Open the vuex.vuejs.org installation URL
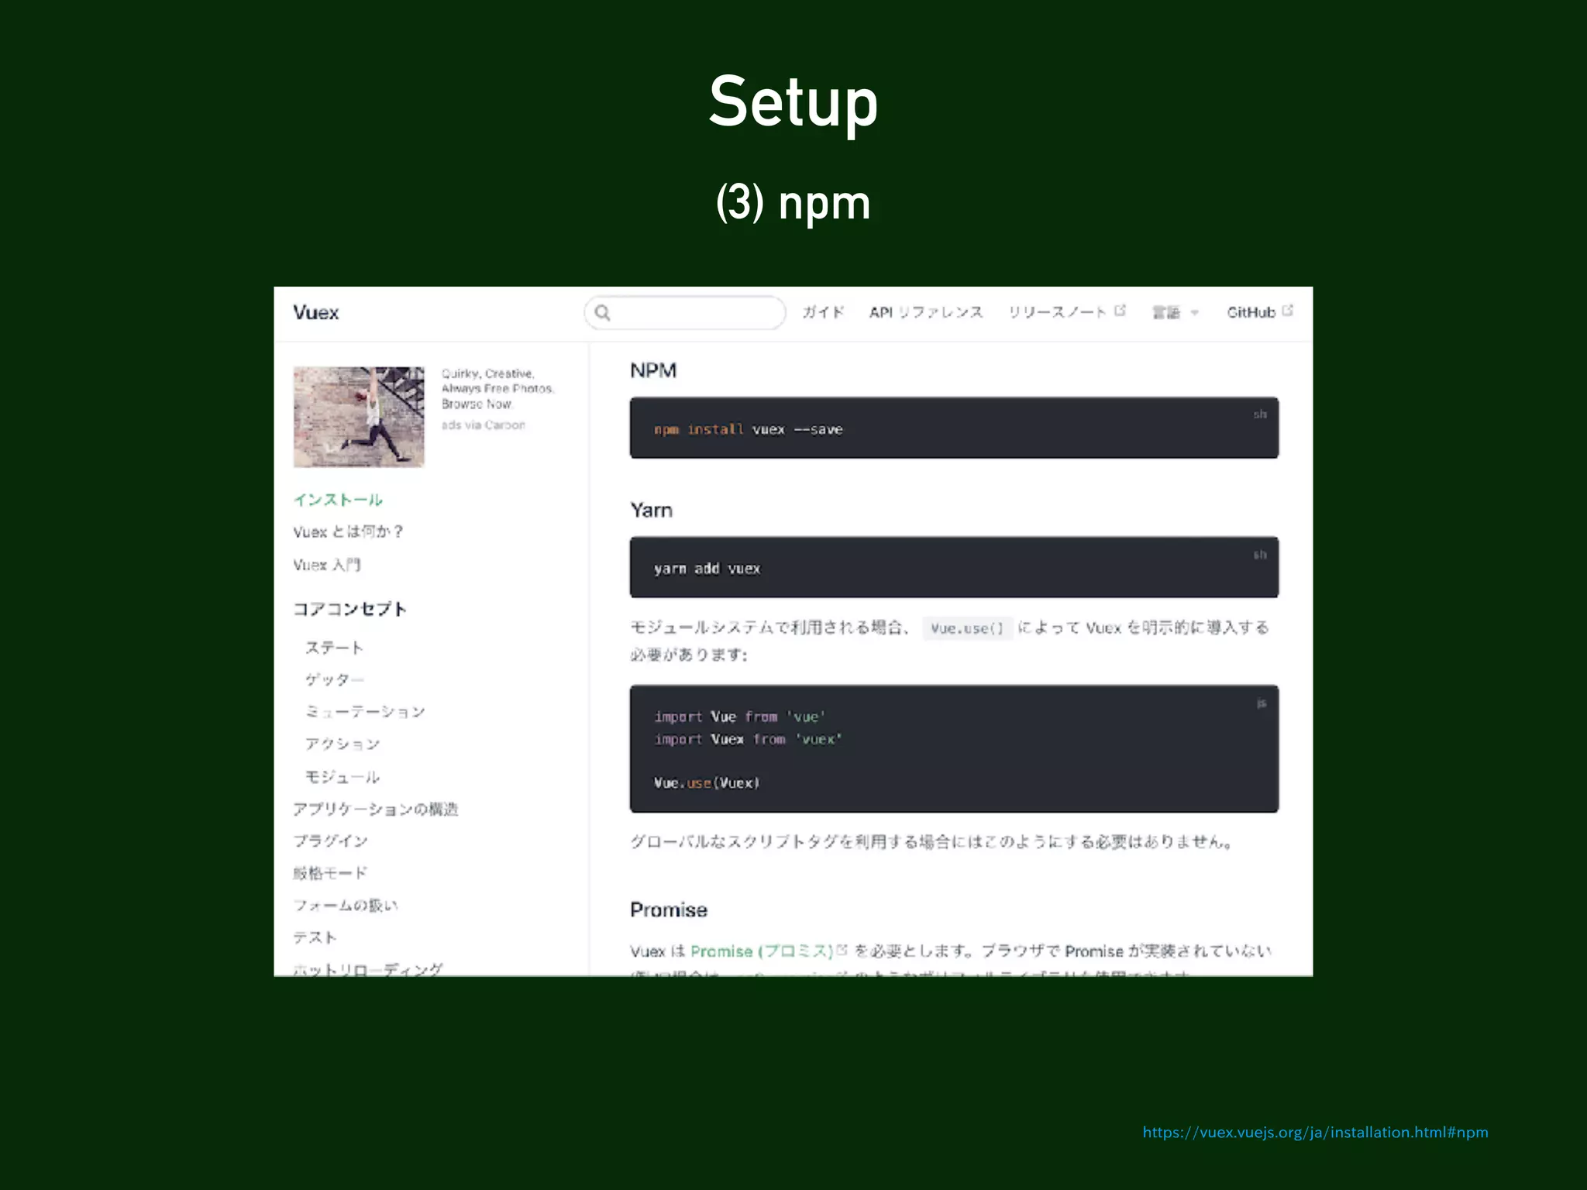This screenshot has height=1190, width=1587. click(x=1315, y=1132)
